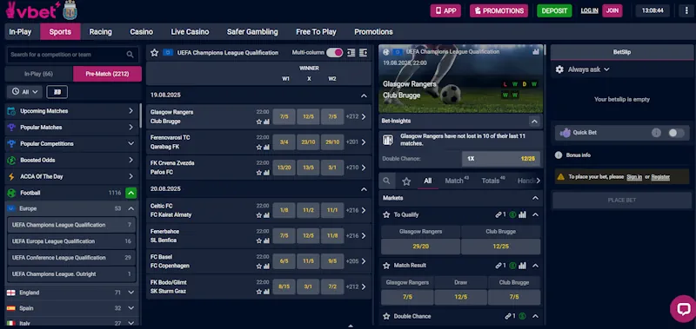This screenshot has height=329, width=696.
Task: Switch to compact list view icon
Action: tap(351, 53)
